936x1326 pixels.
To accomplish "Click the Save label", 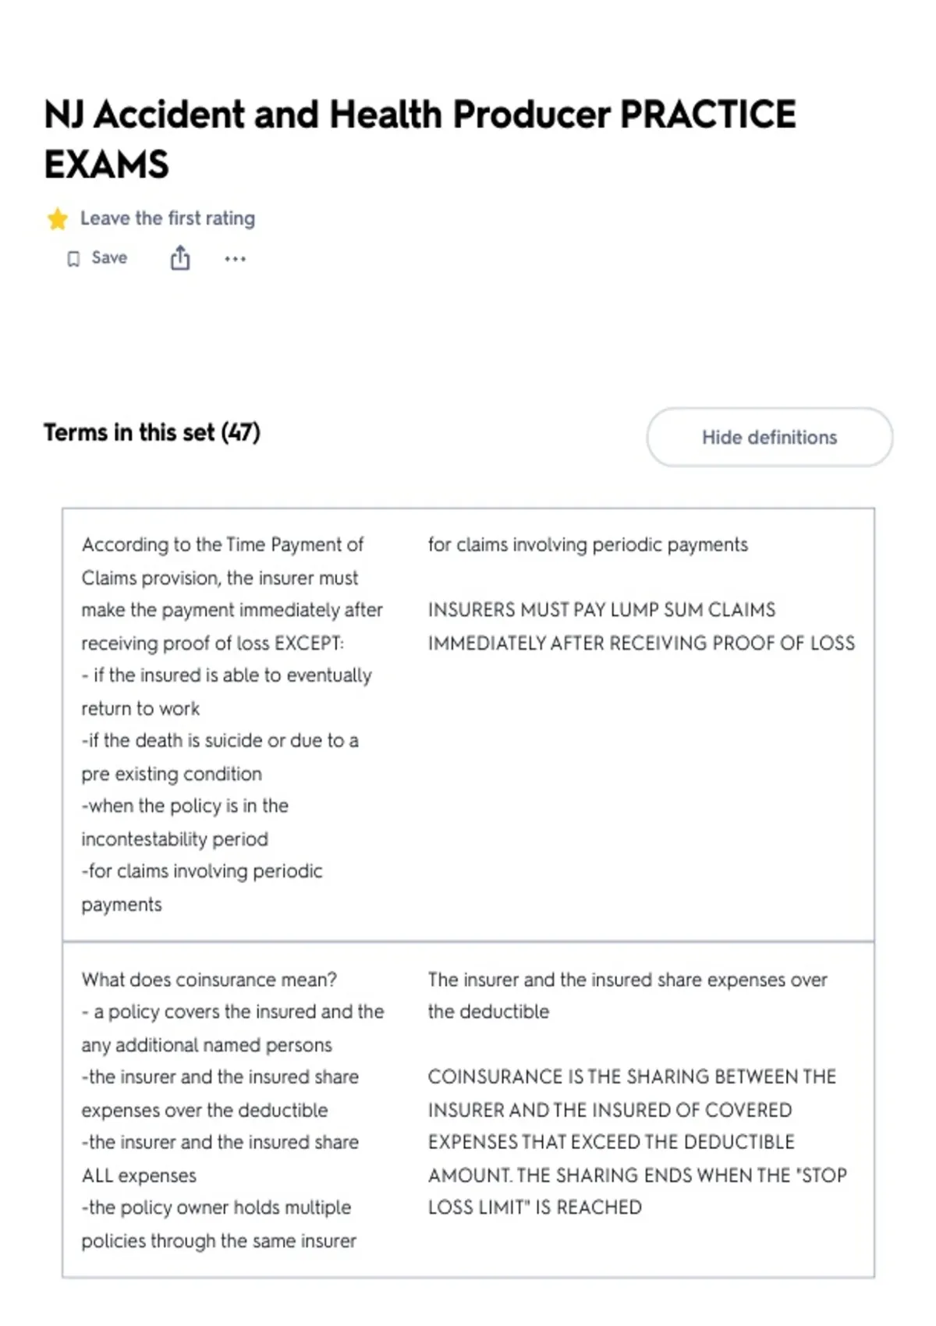I will point(109,258).
